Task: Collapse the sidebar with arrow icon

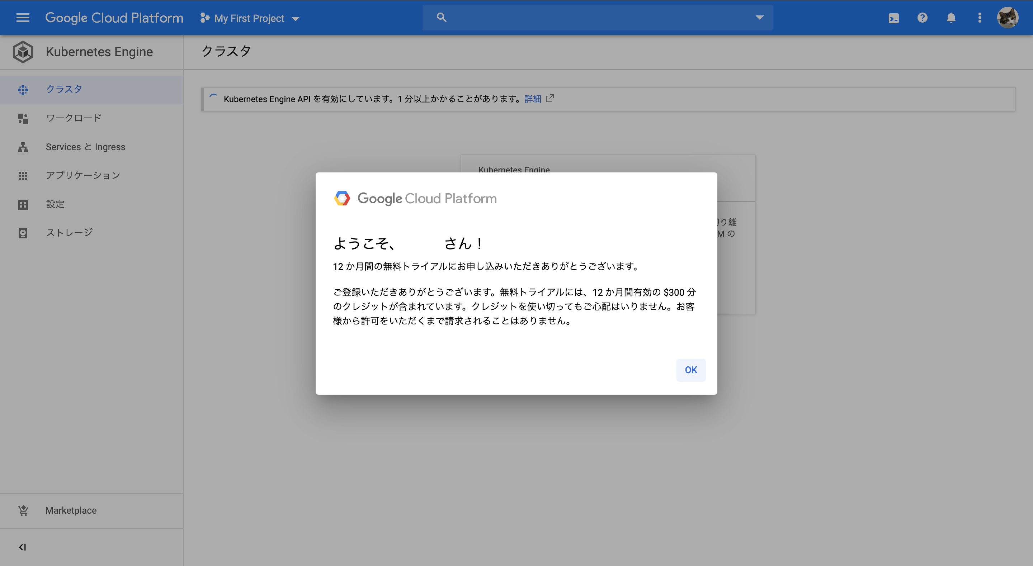Action: click(x=23, y=547)
